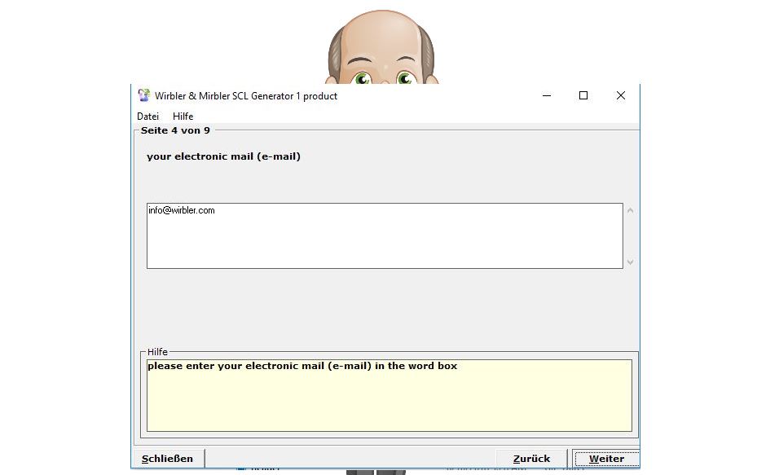Click the "your electronic mail (e-mail)" heading
This screenshot has width=779, height=475.
pyautogui.click(x=223, y=156)
